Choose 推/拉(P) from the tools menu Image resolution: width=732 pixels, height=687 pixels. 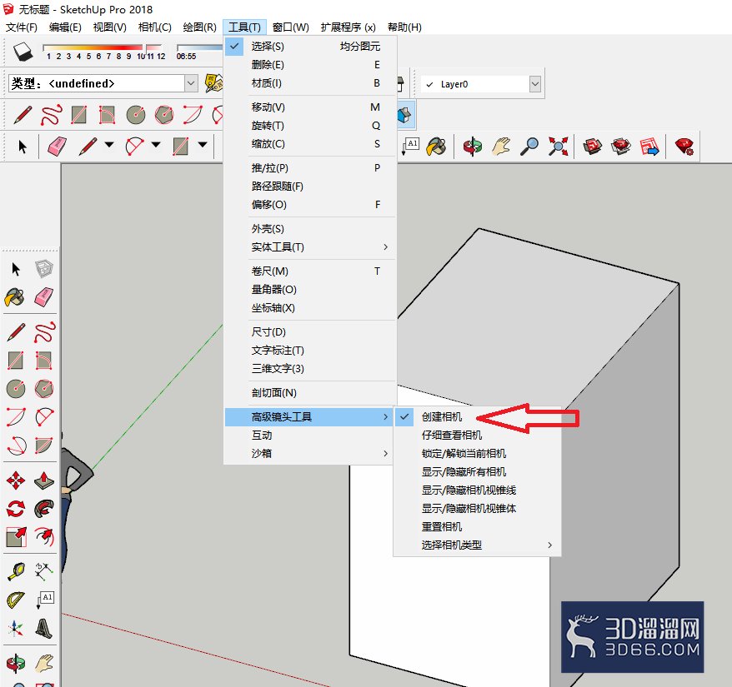[x=310, y=168]
